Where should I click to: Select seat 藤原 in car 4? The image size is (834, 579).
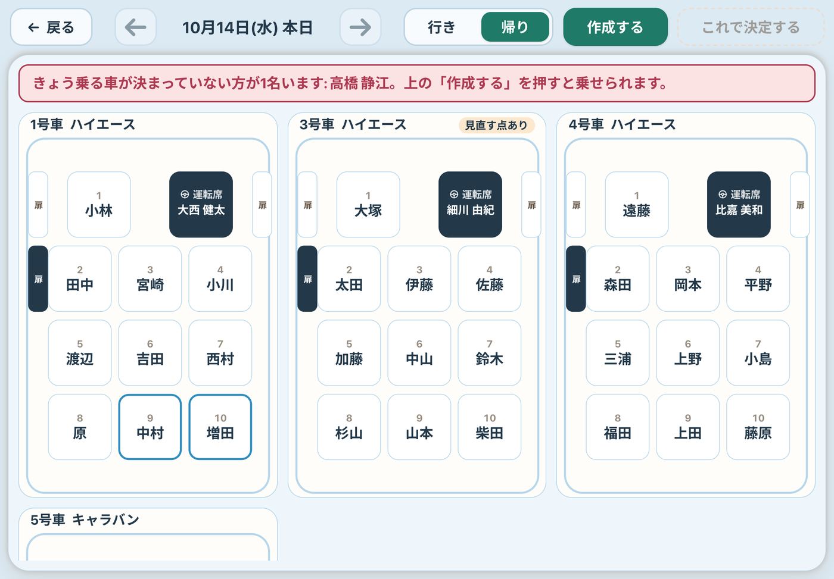pyautogui.click(x=758, y=427)
